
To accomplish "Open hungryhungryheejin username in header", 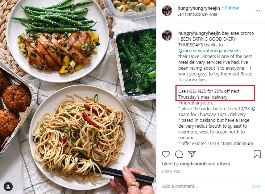I will click(199, 8).
